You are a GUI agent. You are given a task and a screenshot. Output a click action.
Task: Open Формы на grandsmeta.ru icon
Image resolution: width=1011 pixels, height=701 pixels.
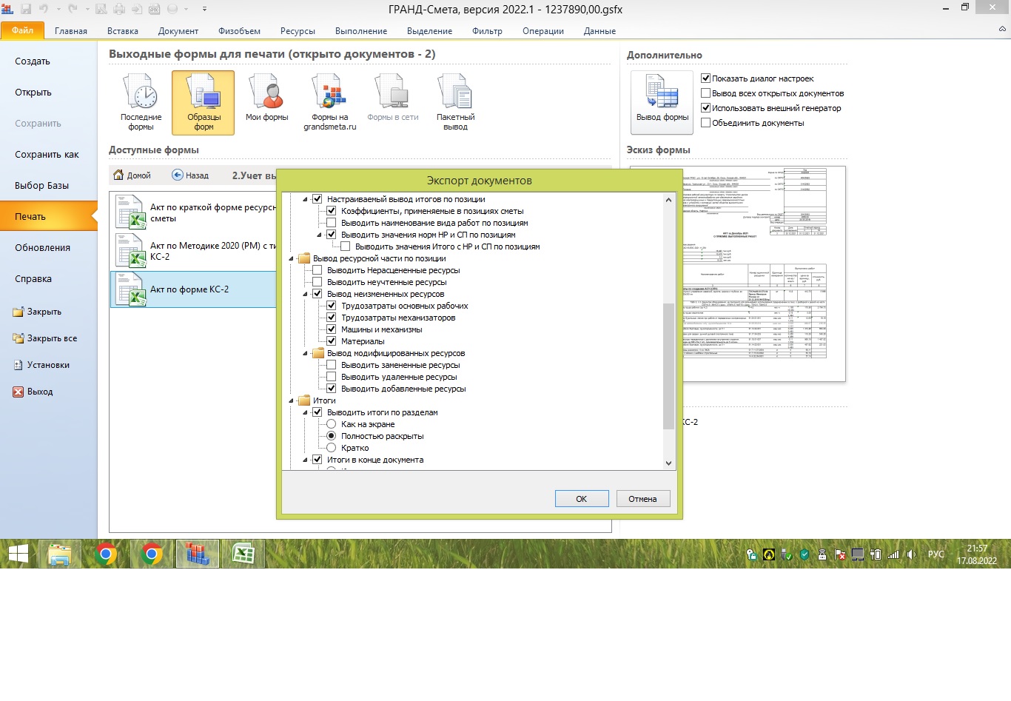(329, 92)
